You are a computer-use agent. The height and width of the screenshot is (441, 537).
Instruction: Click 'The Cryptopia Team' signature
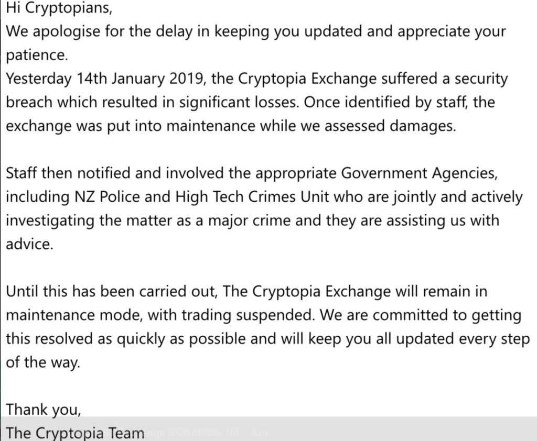point(75,433)
